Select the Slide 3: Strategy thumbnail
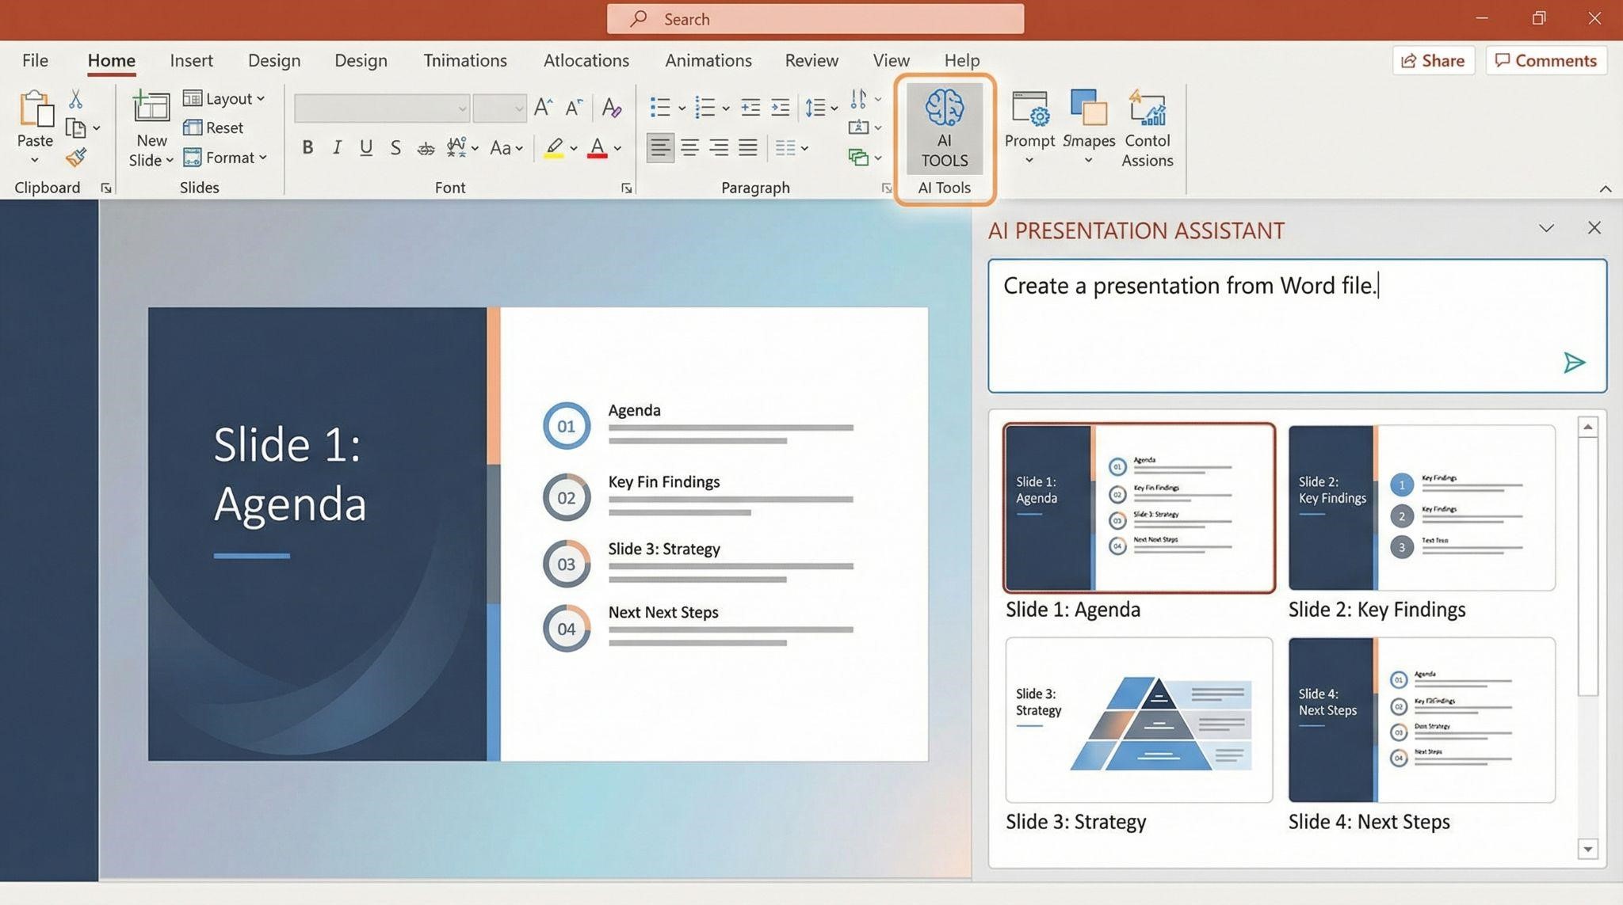The height and width of the screenshot is (905, 1623). point(1139,720)
